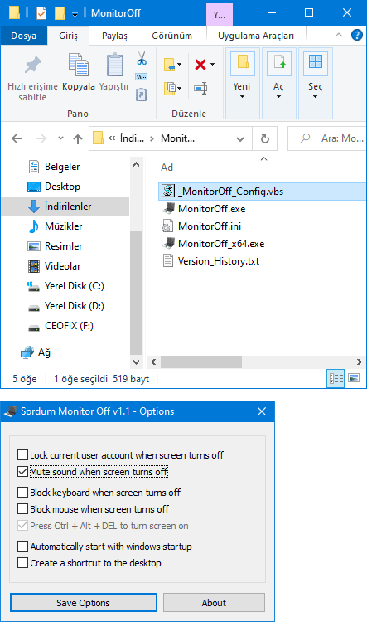Open the Görünüm ribbon tab

coord(171,36)
